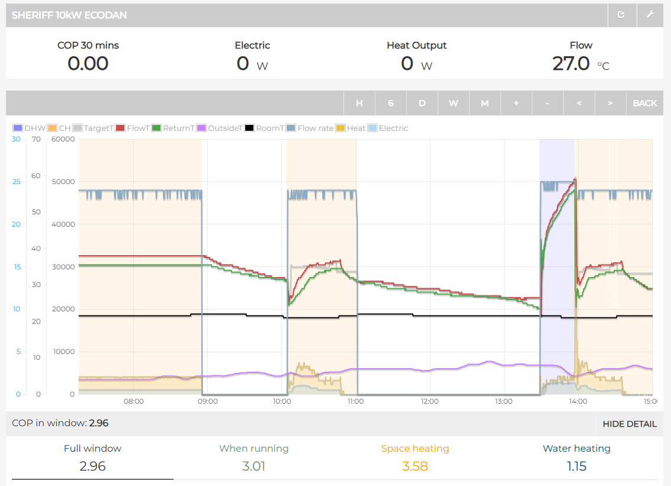Screen dimensions: 671x486
Task: Pan the graph left with < button
Action: (579, 103)
